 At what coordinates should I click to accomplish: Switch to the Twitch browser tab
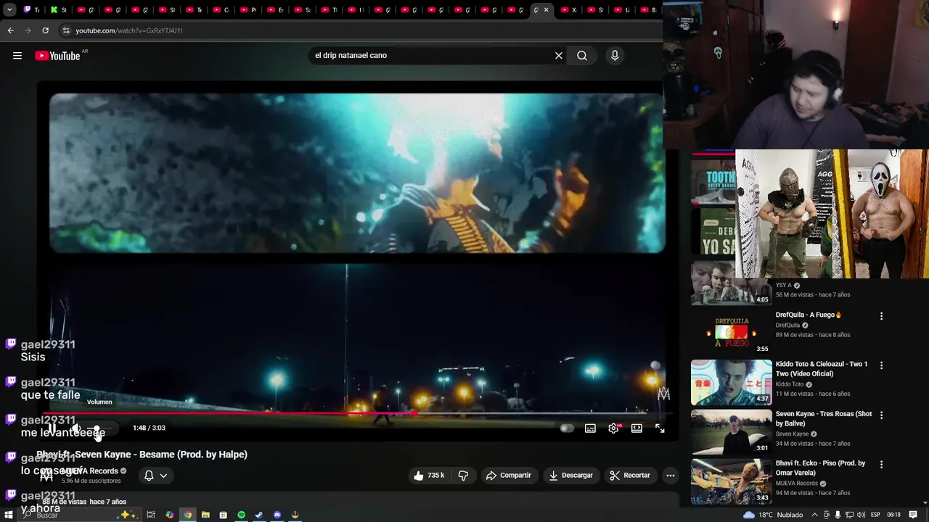pyautogui.click(x=31, y=10)
